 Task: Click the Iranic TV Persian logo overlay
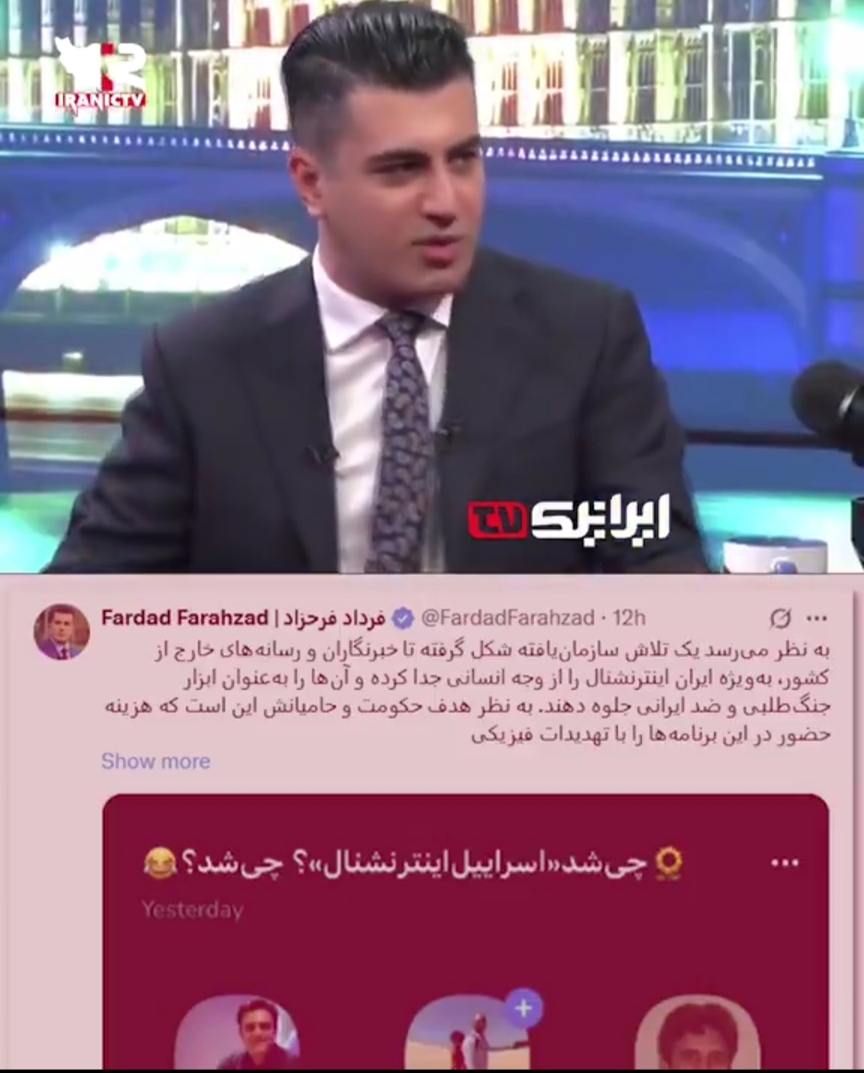point(569,520)
